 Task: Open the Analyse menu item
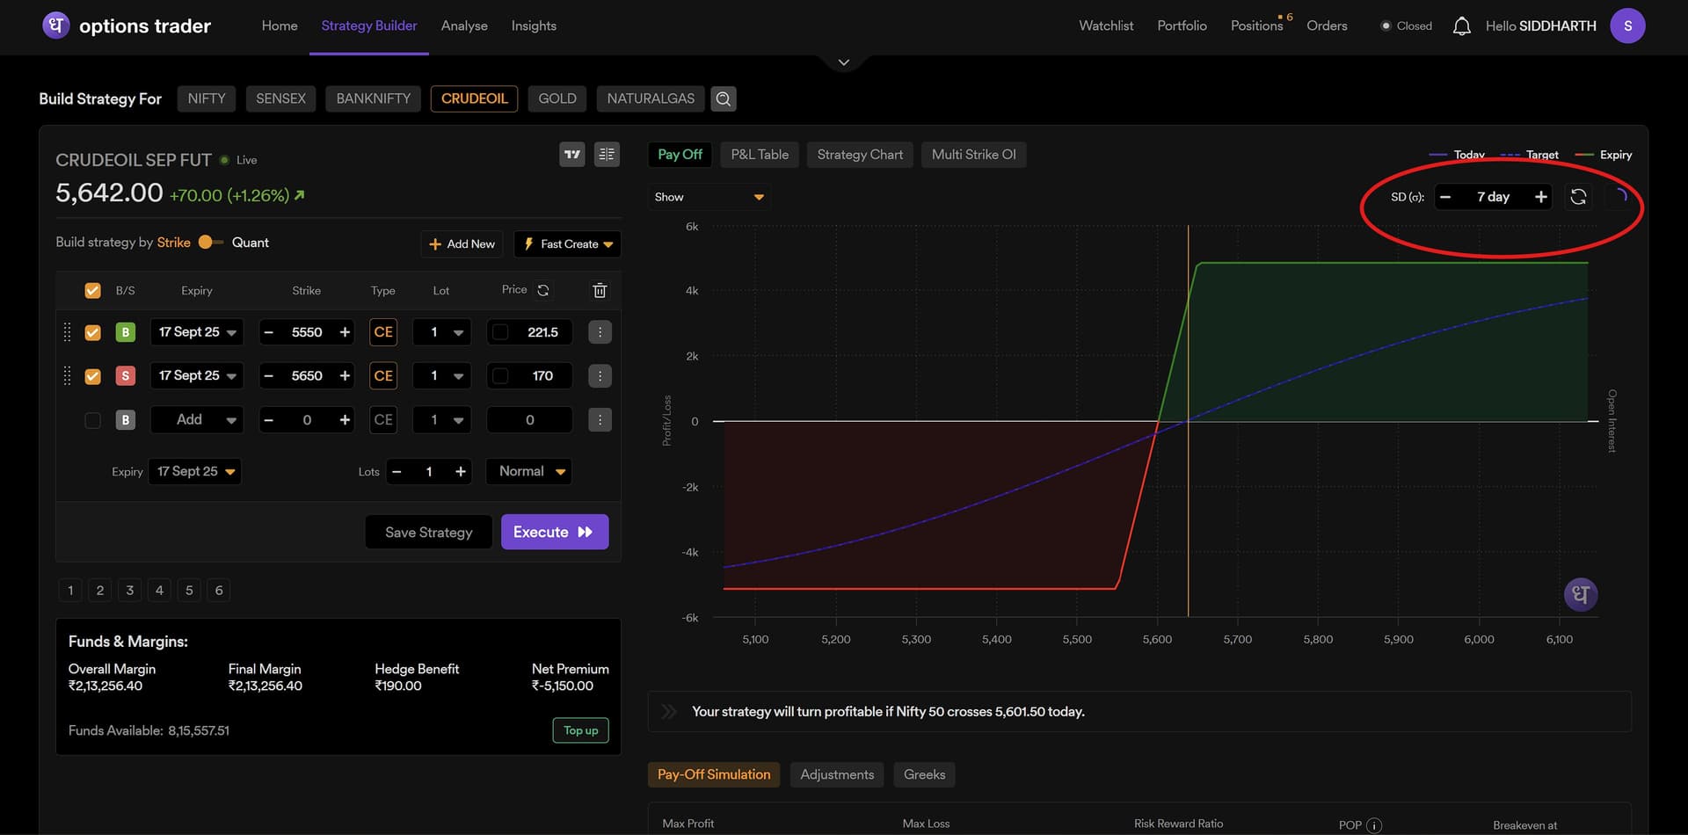tap(464, 26)
